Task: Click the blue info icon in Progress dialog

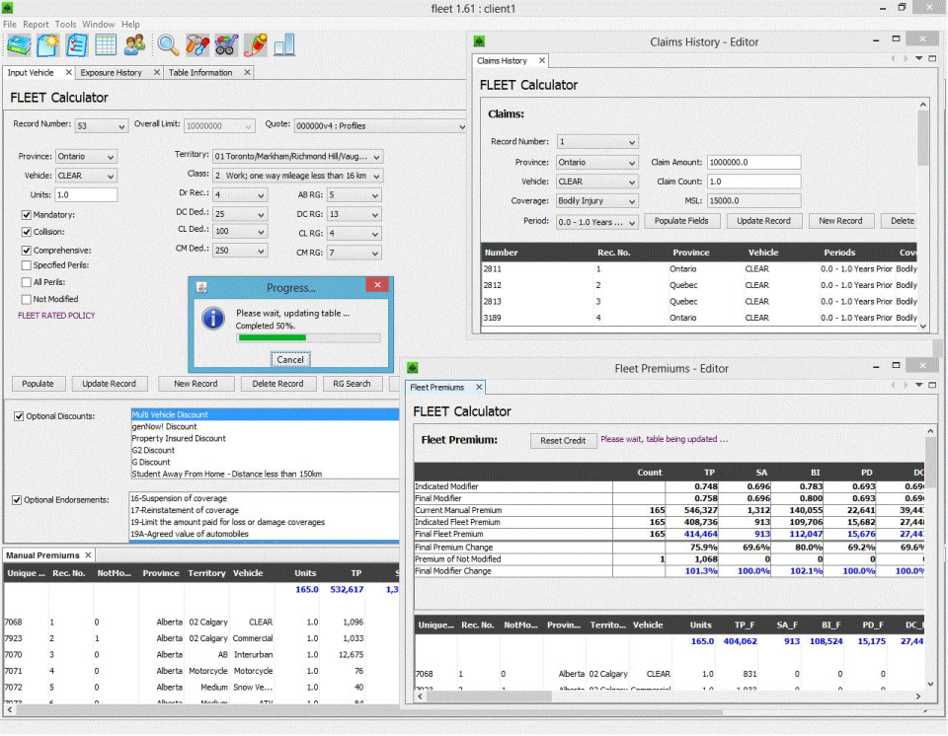Action: click(x=213, y=319)
